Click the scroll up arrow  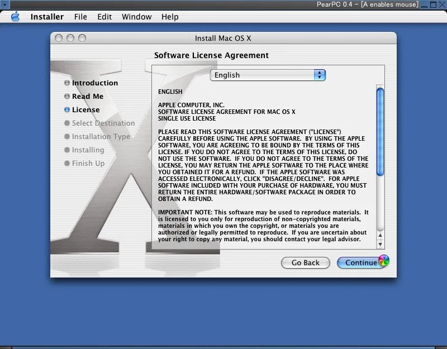click(x=380, y=235)
